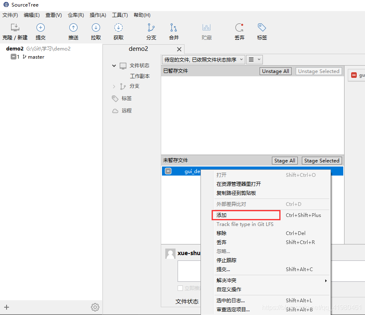The image size is (365, 315).
Task: Click the Stage Selected button
Action: point(322,161)
